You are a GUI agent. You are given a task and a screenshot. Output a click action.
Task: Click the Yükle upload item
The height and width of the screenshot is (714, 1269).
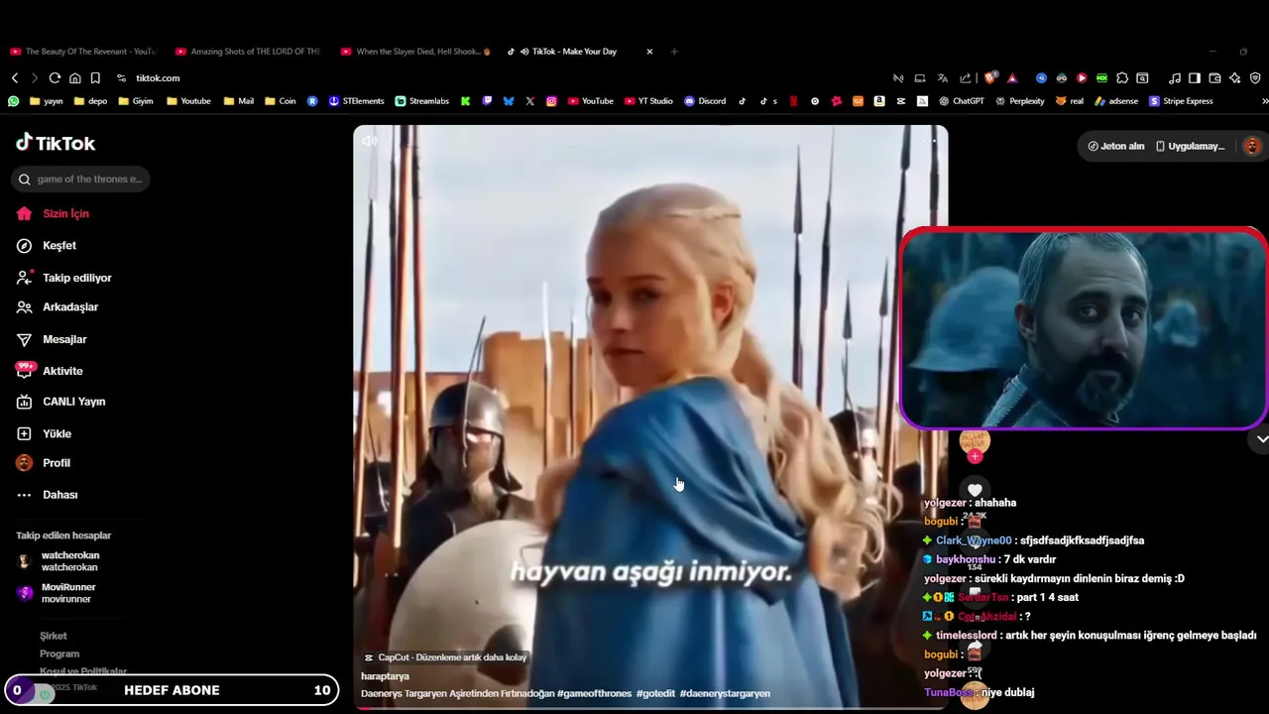coord(45,433)
